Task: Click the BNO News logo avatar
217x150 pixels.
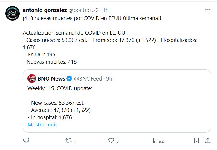Action: coord(32,78)
